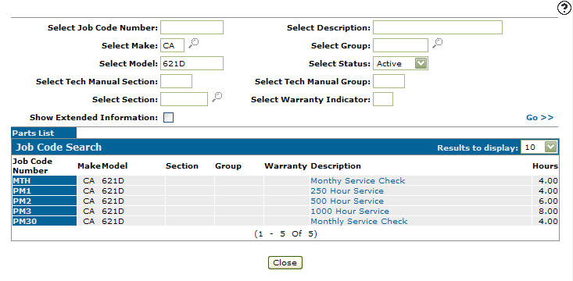Focus the Select Warranty Indicator field
This screenshot has width=573, height=281.
point(383,99)
